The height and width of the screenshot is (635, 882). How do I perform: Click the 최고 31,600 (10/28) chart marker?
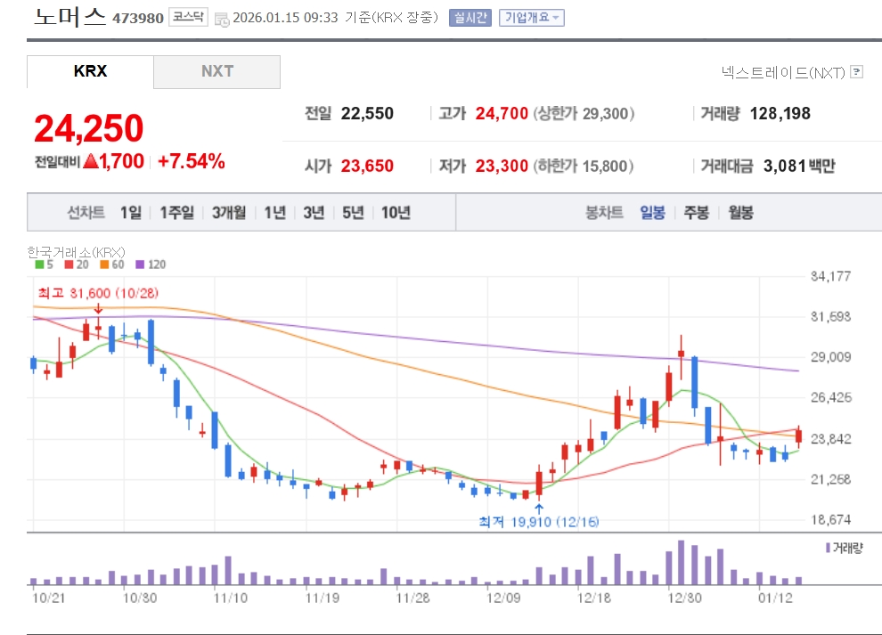98,293
